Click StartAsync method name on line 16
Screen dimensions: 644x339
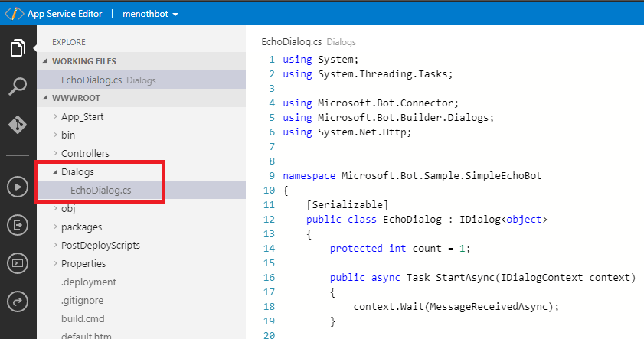click(x=465, y=278)
